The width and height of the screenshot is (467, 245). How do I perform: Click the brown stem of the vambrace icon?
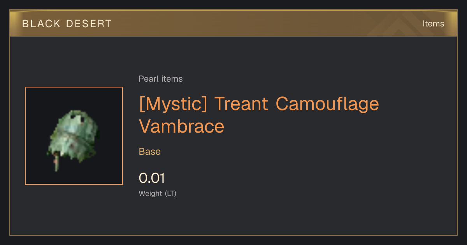pyautogui.click(x=56, y=163)
